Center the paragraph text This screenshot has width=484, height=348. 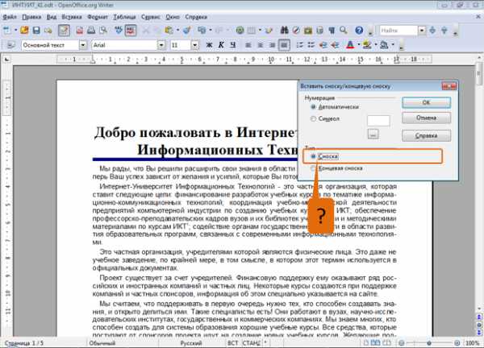click(x=261, y=45)
